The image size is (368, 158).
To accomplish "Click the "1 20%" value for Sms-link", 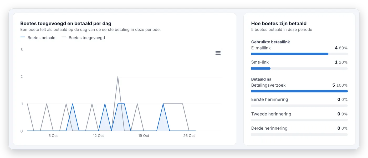I will [x=341, y=62].
